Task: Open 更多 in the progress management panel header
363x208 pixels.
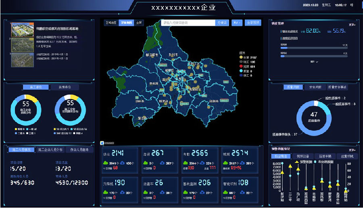Action: [352, 25]
